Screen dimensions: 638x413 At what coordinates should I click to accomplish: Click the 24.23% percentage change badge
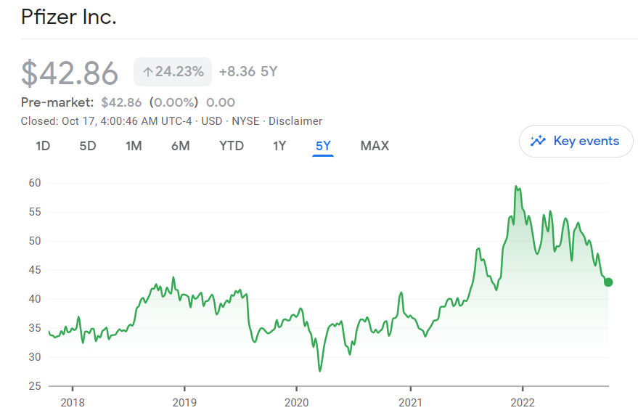coord(173,72)
